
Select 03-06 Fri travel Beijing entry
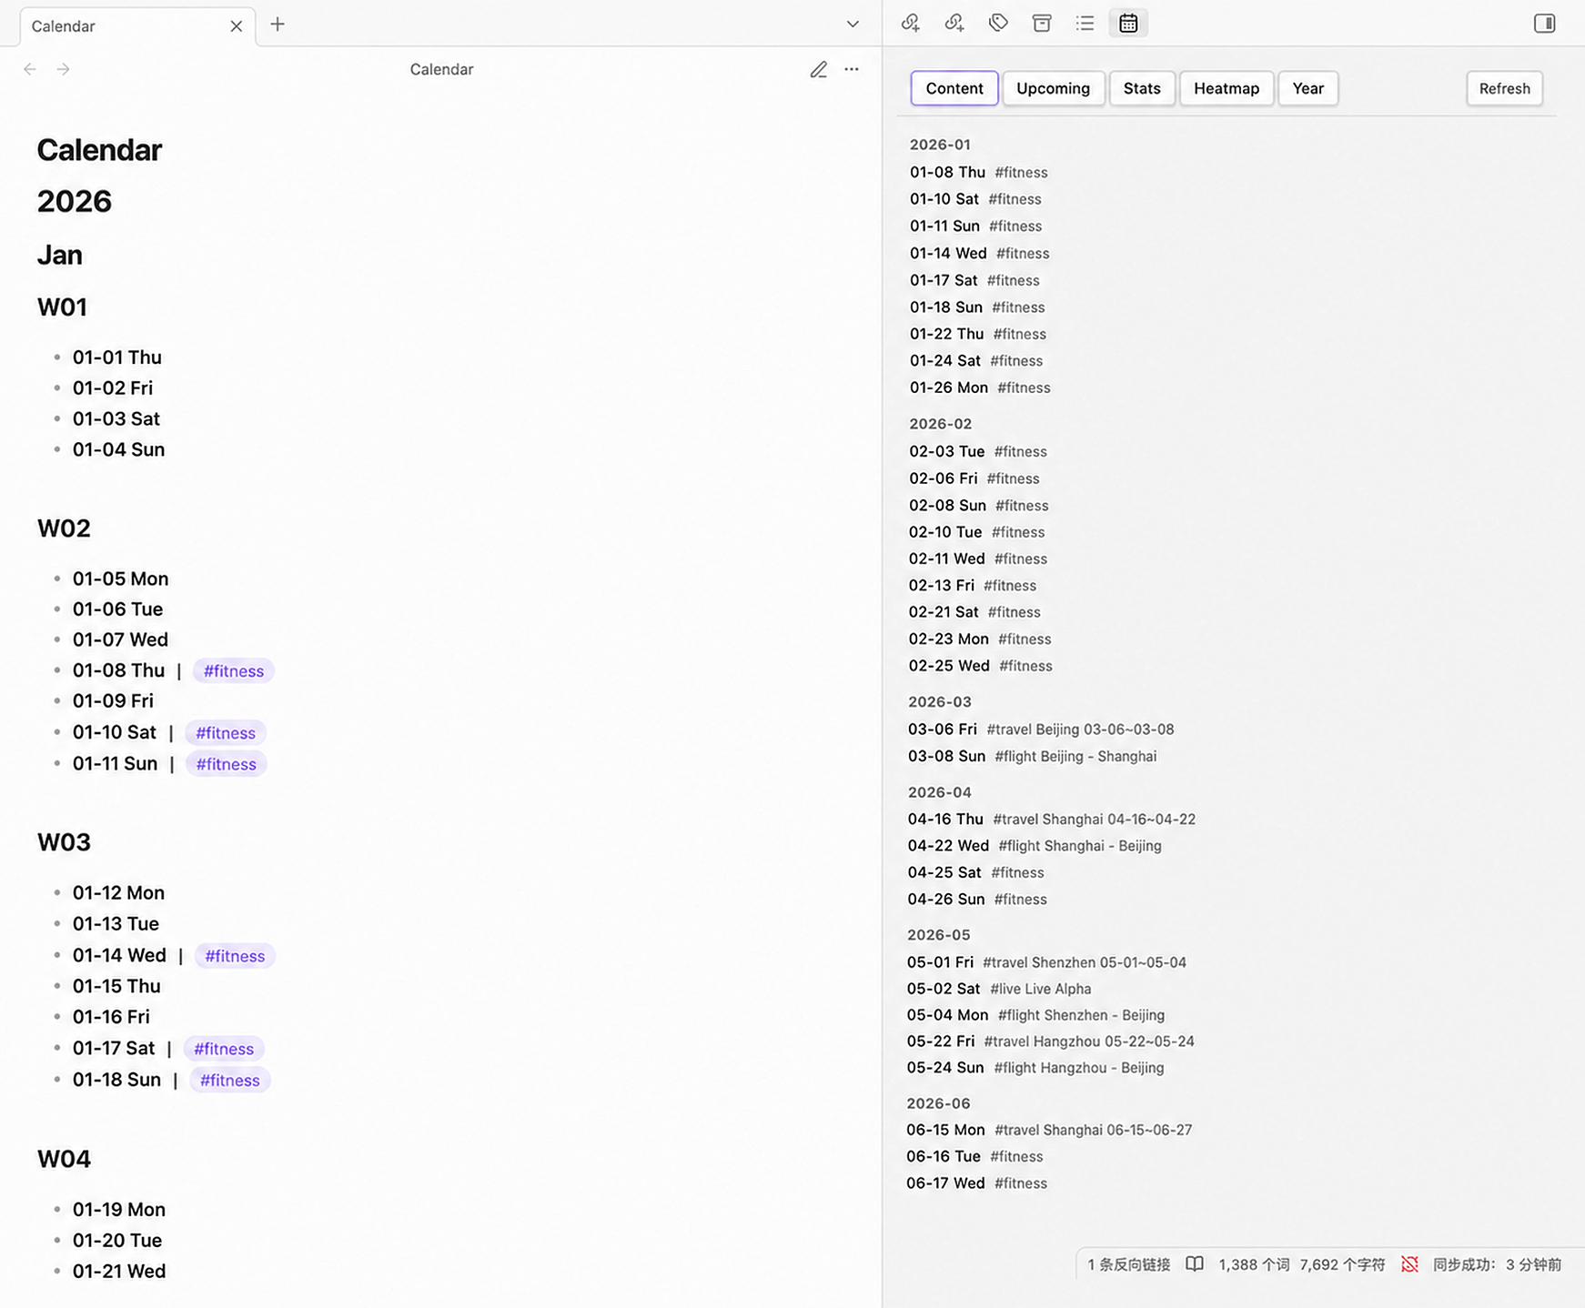[1041, 729]
